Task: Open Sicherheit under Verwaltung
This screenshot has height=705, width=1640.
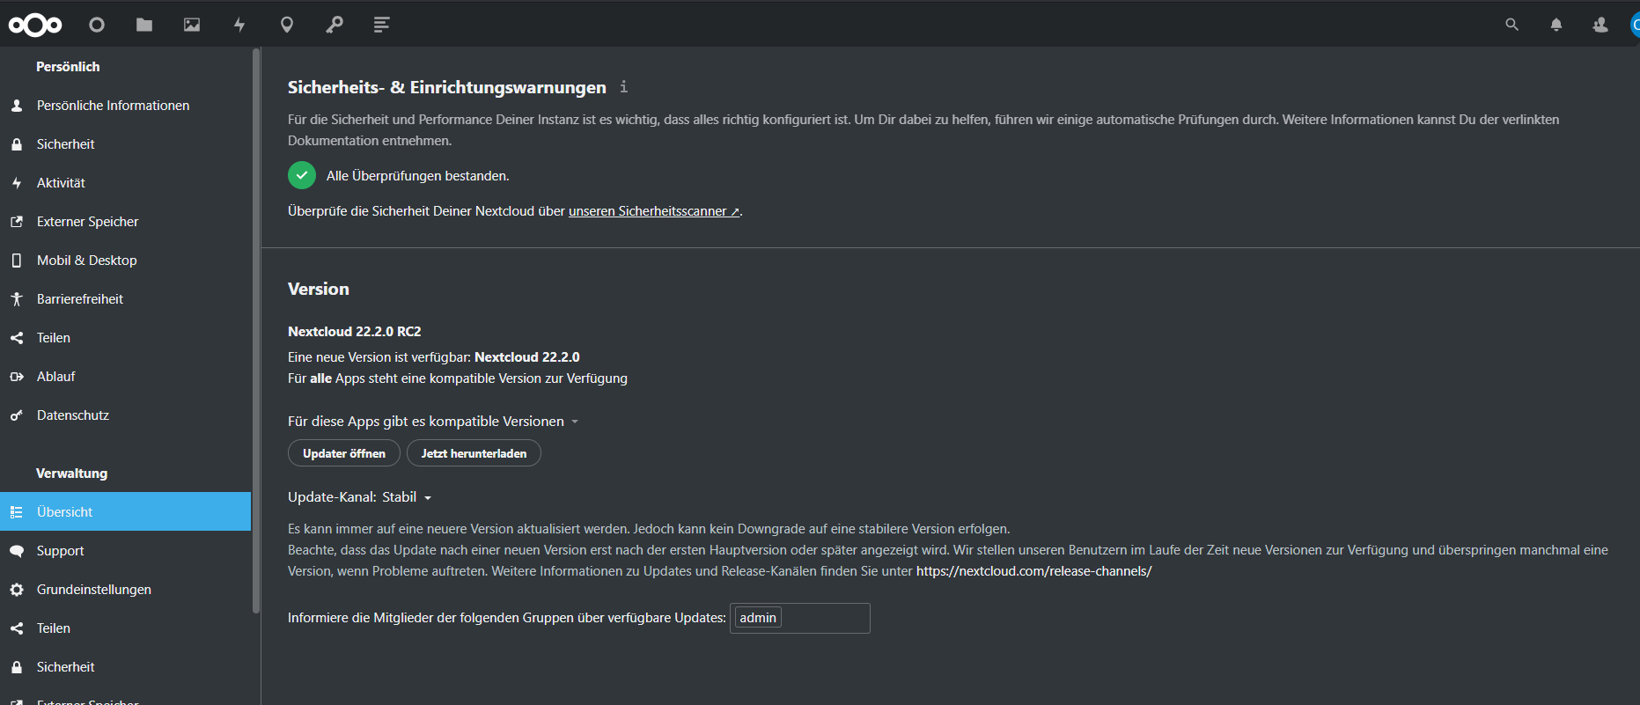Action: coord(125,667)
